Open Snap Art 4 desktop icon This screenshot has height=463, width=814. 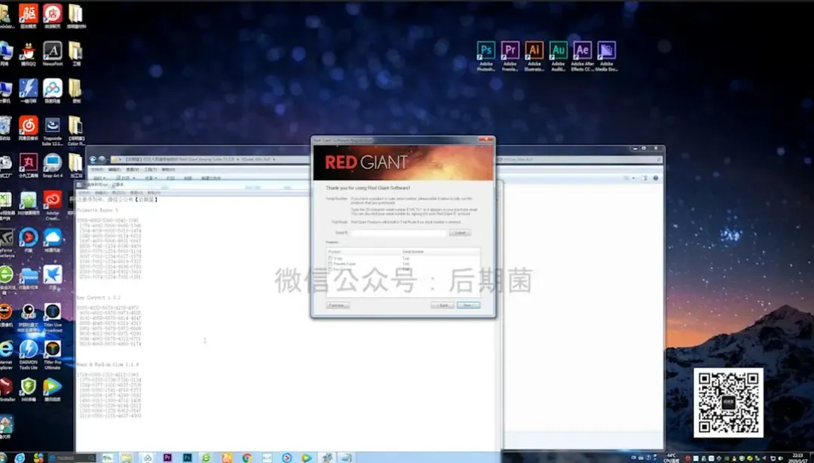tap(53, 166)
